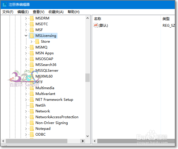Click the tree pane scroll down arrow

click(x=87, y=136)
